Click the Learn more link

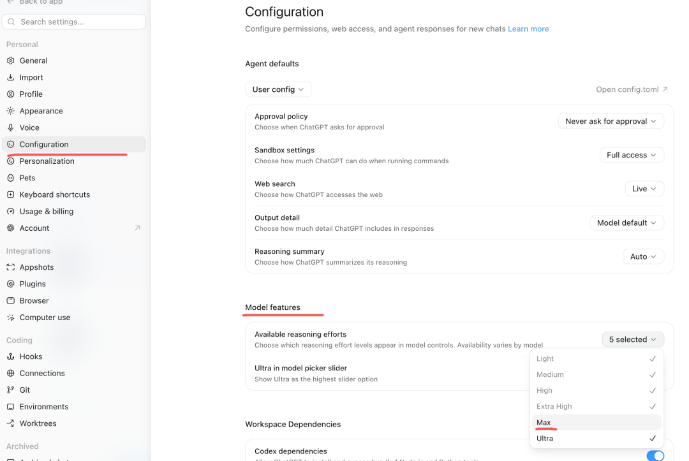(528, 29)
